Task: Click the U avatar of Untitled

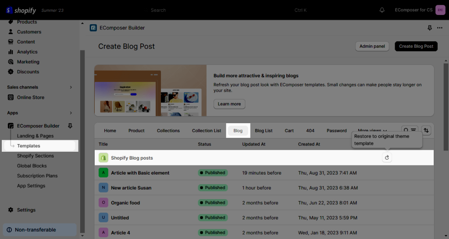Action: click(x=103, y=217)
